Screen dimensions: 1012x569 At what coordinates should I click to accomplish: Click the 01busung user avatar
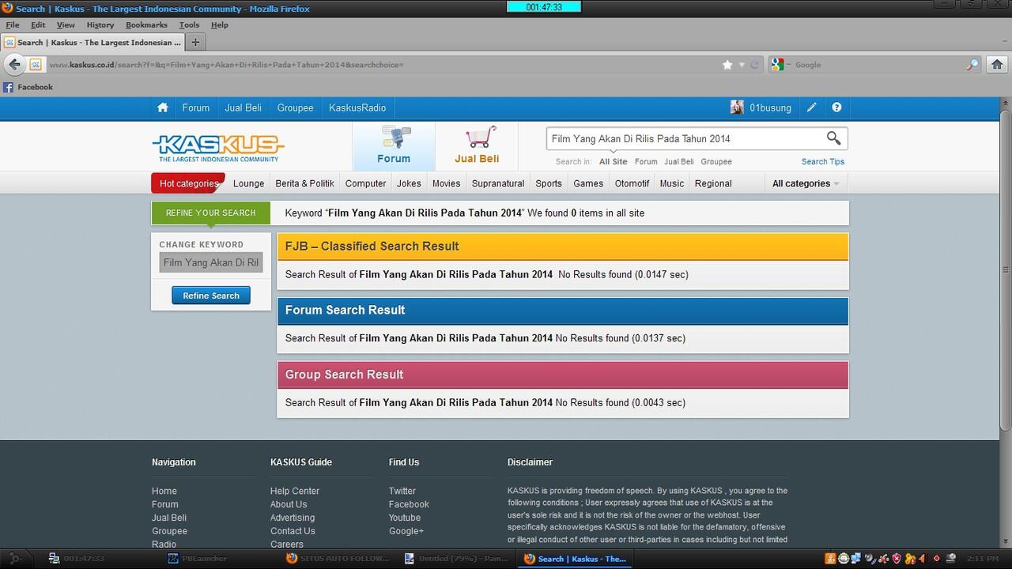pos(737,107)
